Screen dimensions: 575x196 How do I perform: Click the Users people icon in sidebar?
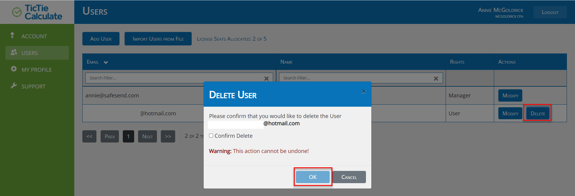coord(14,52)
